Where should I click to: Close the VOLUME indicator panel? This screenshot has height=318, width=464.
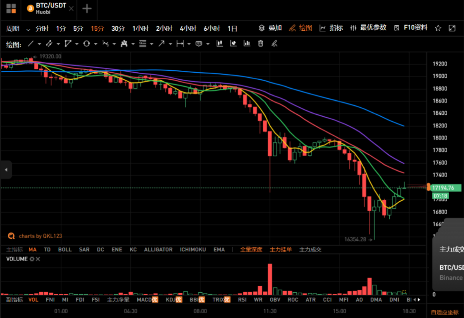(x=38, y=259)
